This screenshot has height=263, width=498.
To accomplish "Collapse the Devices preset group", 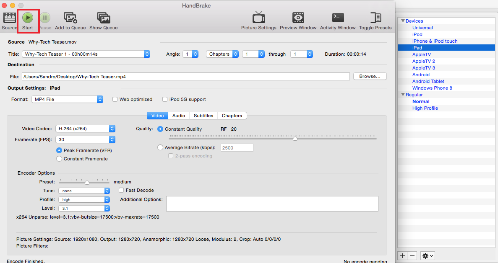I will click(403, 21).
